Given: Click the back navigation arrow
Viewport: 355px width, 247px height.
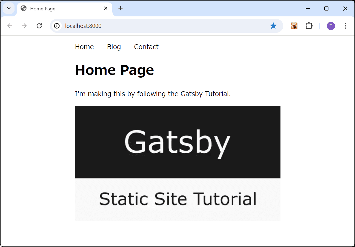Looking at the screenshot, I should click(x=10, y=26).
